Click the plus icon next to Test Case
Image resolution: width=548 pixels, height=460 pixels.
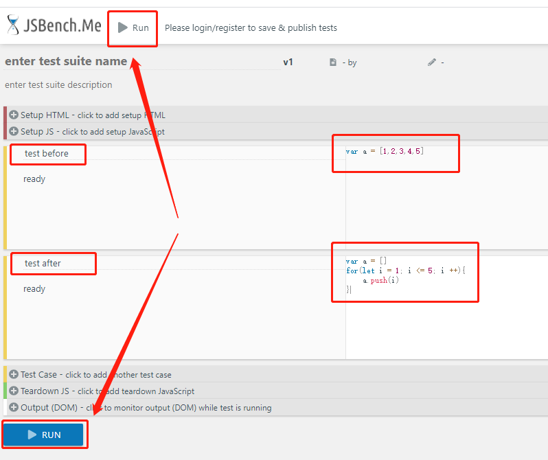[14, 374]
